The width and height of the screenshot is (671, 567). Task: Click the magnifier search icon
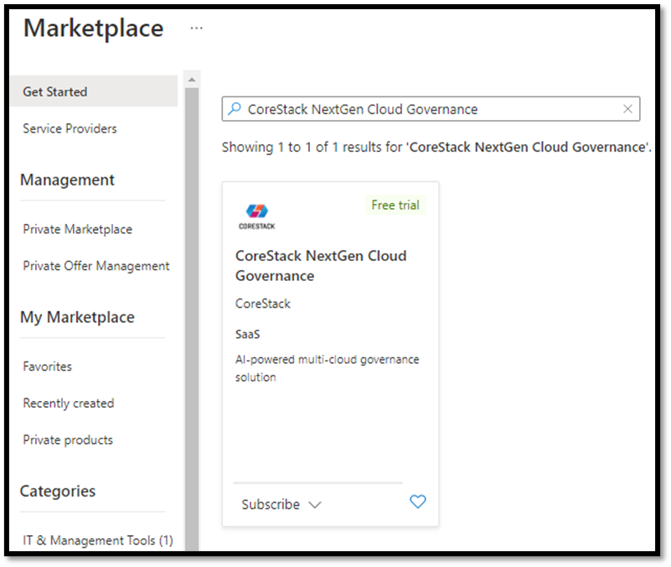pos(235,109)
